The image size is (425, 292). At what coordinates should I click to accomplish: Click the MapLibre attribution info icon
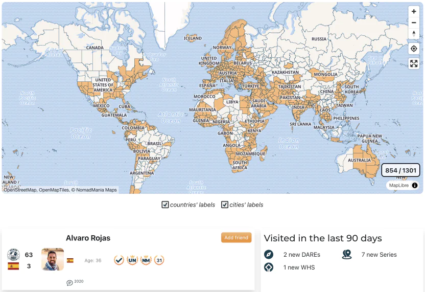tap(415, 185)
